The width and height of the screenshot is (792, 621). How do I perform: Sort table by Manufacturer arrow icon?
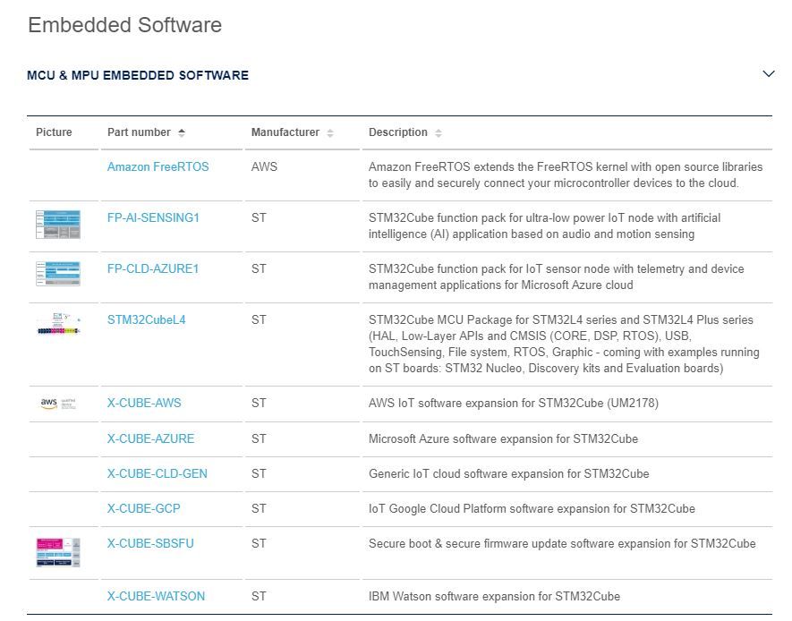point(330,132)
